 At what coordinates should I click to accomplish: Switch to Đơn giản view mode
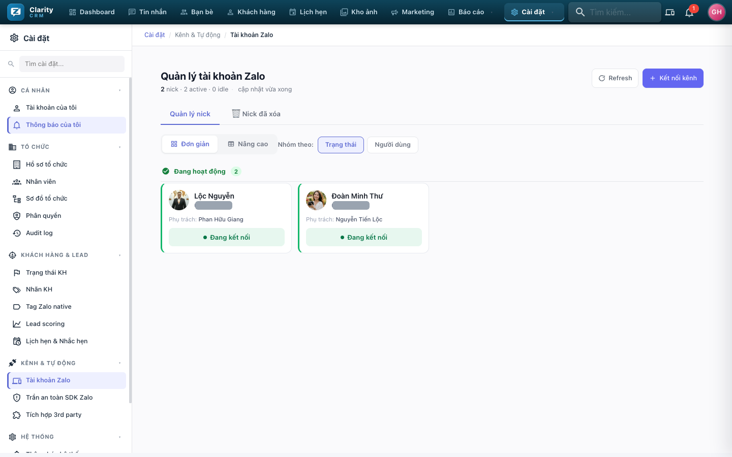pos(190,144)
